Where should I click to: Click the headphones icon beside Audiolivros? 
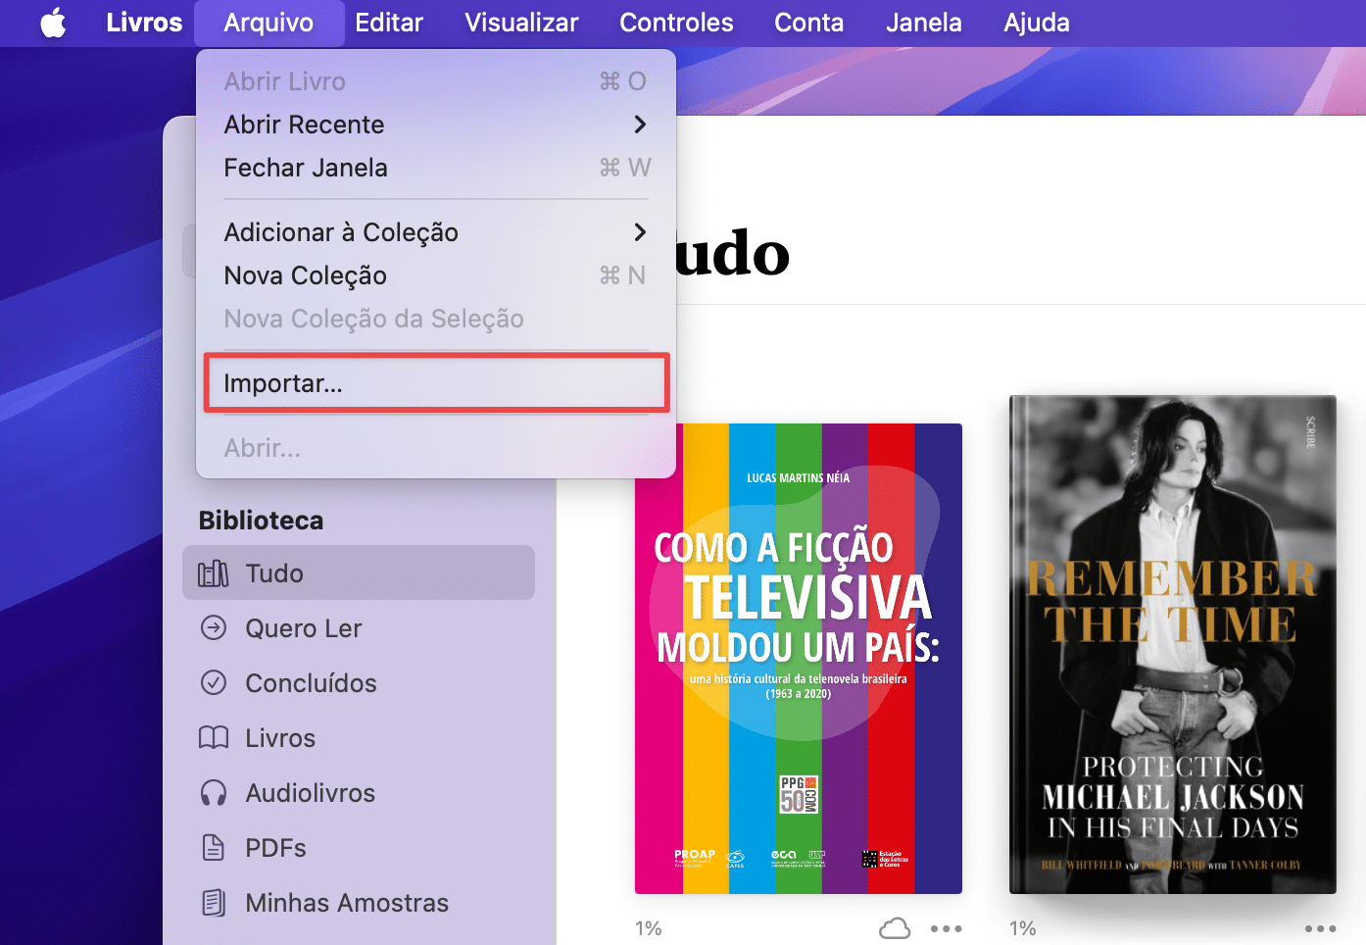tap(213, 793)
